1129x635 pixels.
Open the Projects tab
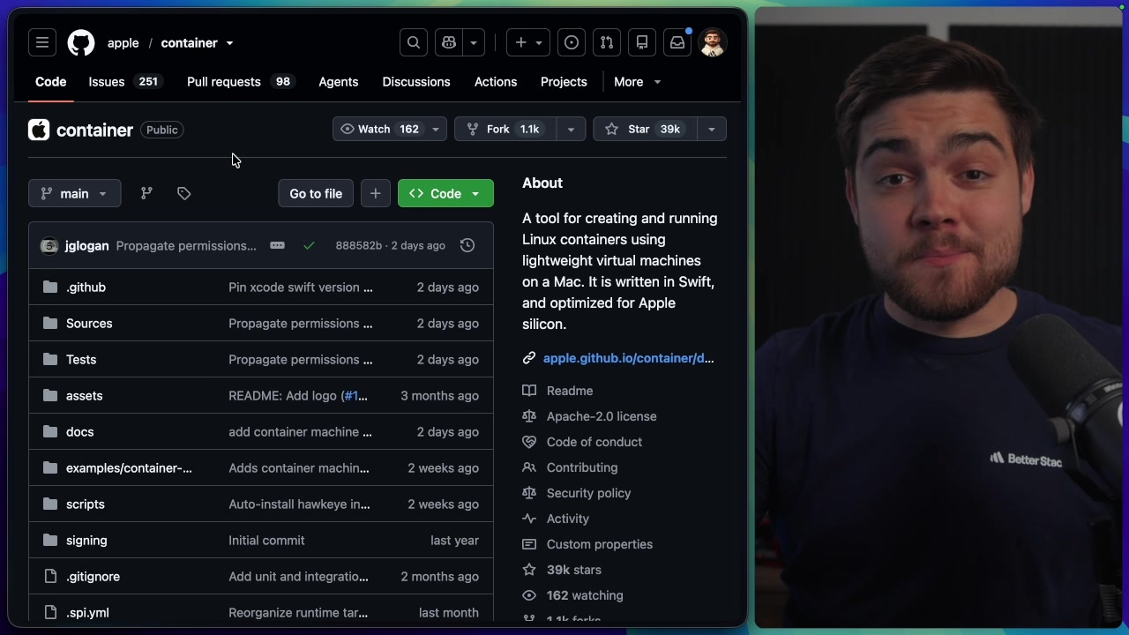pos(564,82)
